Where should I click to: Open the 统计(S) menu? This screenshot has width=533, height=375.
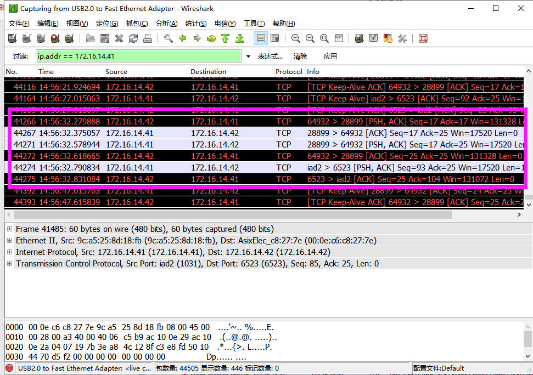tap(196, 24)
